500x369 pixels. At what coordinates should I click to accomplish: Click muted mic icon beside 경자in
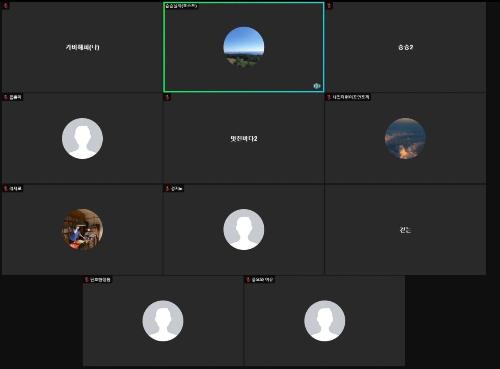click(167, 189)
